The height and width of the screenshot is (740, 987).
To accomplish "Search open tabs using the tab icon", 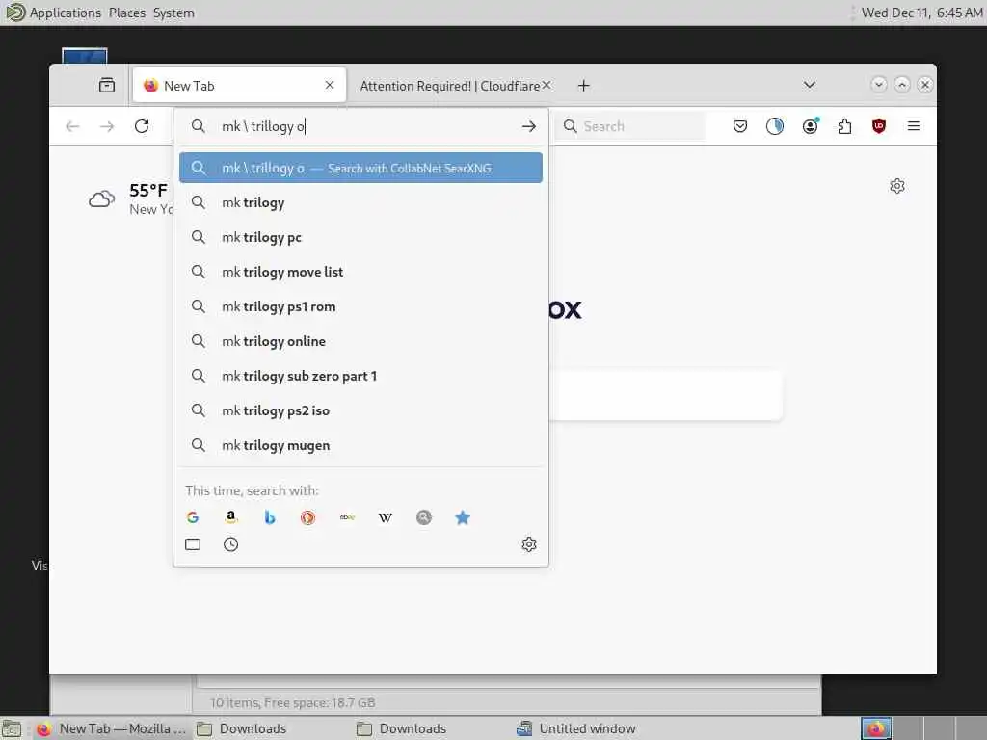I will [x=193, y=544].
